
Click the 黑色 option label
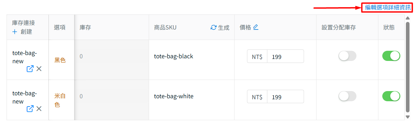(60, 60)
